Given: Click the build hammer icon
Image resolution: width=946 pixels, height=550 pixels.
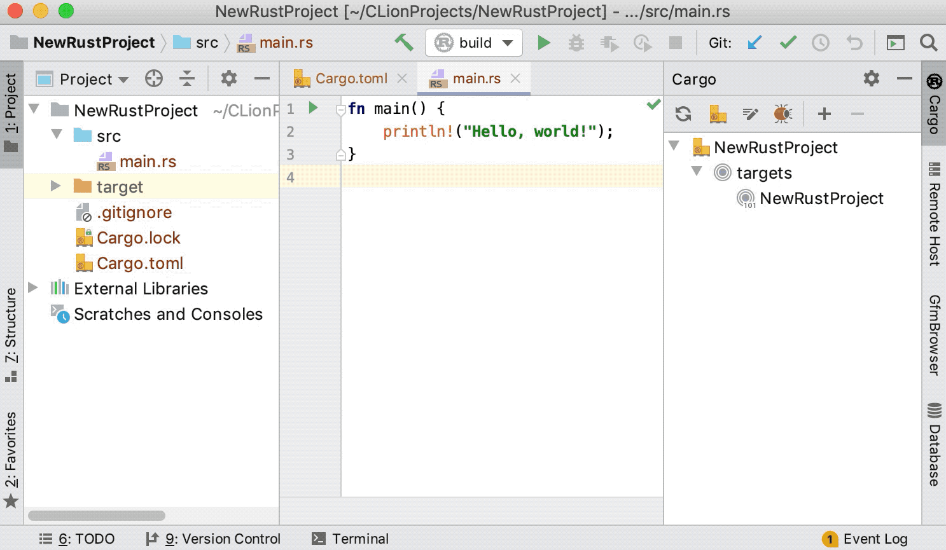Looking at the screenshot, I should pos(403,43).
